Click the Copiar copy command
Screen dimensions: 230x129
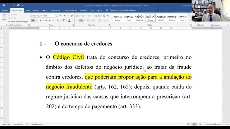(x=12, y=18)
